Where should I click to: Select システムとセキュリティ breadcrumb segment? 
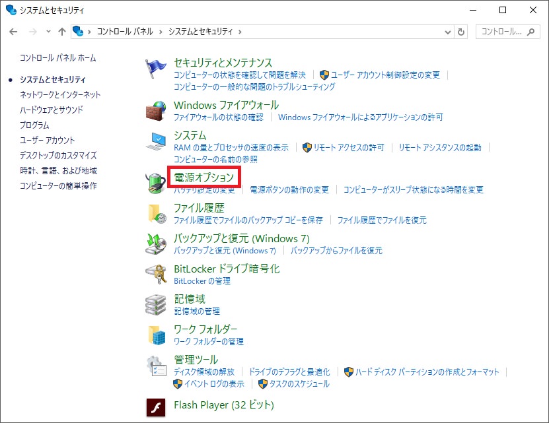[x=201, y=32]
